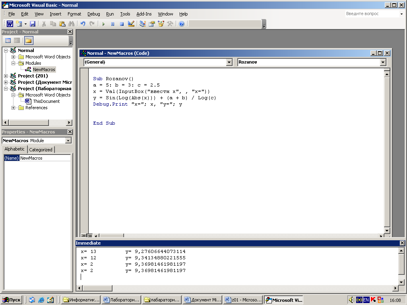This screenshot has width=407, height=305.
Task: Open the Add-Ins menu
Action: point(144,14)
